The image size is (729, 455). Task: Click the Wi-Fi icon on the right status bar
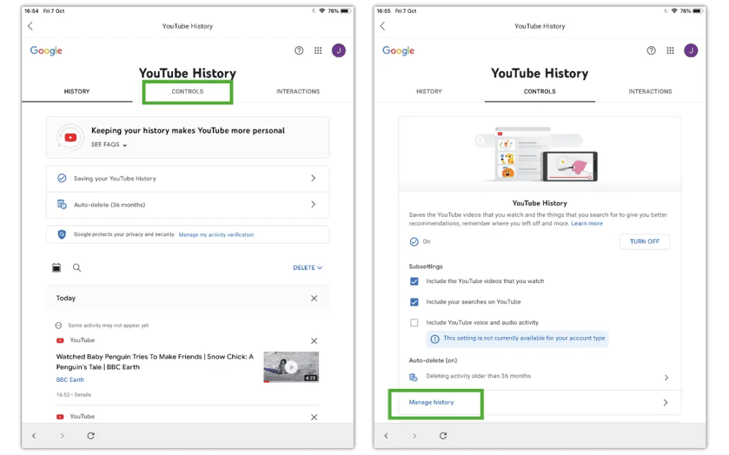[674, 11]
